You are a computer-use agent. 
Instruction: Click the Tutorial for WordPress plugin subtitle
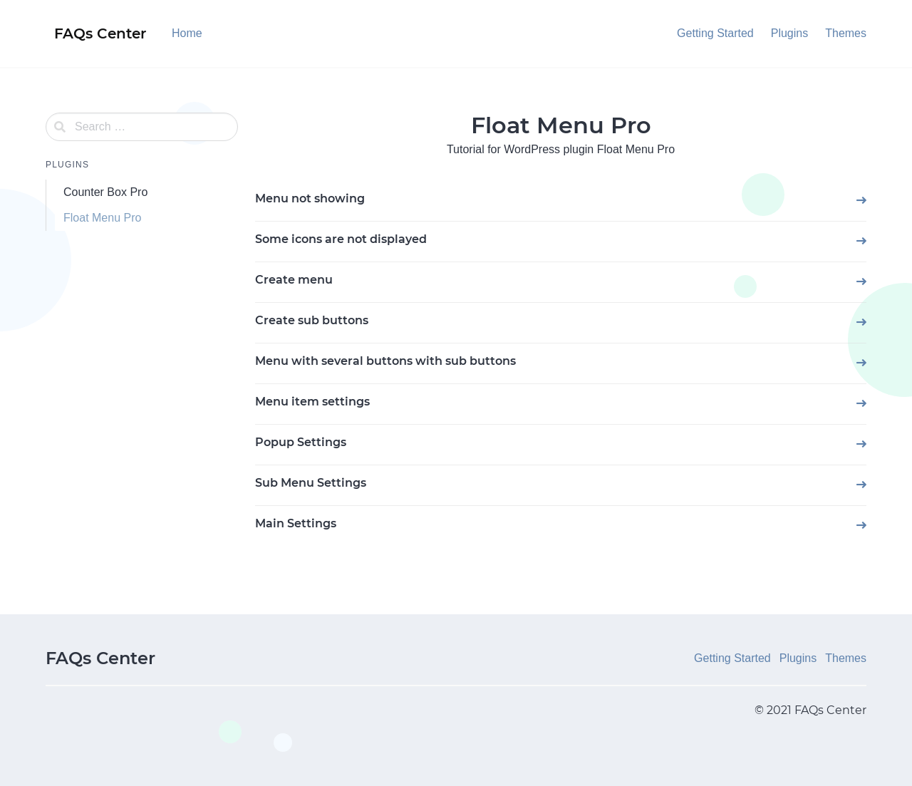(x=561, y=150)
